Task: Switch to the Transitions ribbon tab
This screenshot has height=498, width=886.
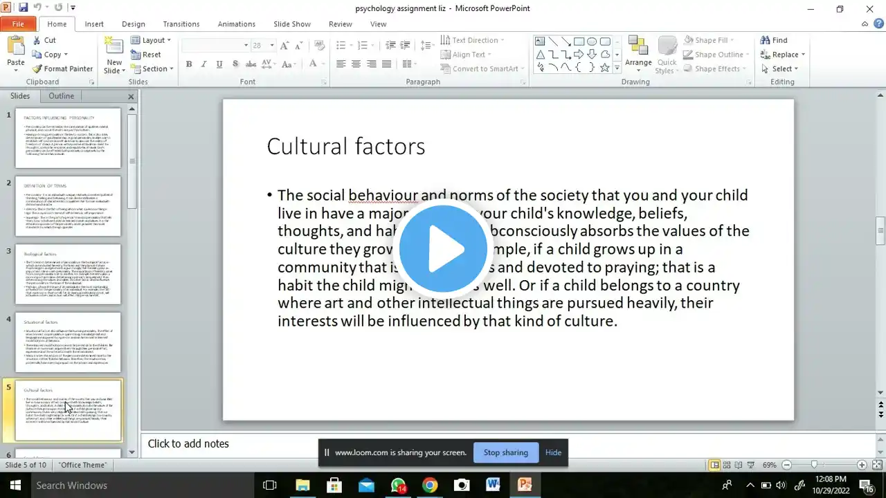Action: 181,24
